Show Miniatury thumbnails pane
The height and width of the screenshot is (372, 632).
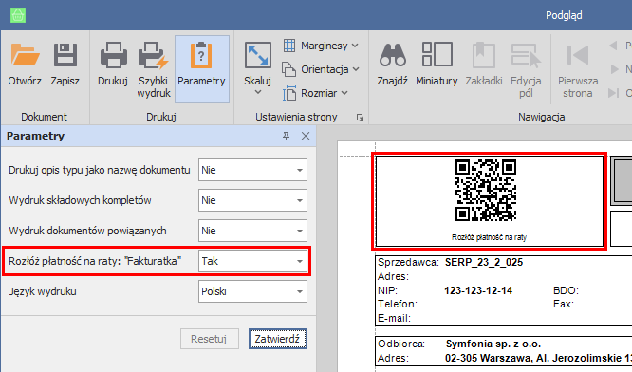[437, 65]
